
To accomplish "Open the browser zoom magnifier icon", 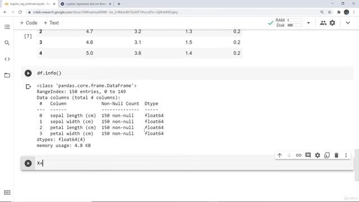I will tap(322, 12).
